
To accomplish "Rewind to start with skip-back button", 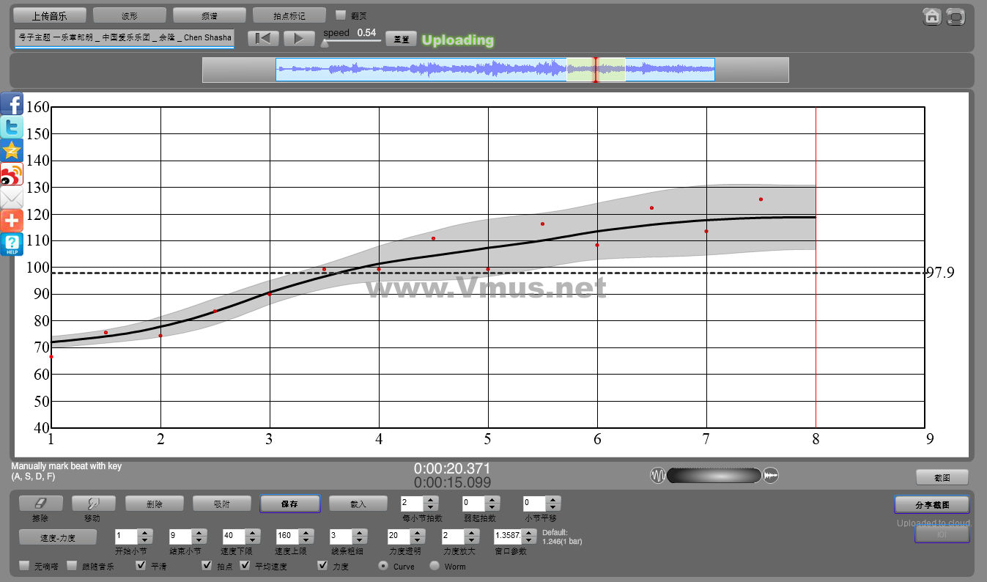I will pos(262,39).
